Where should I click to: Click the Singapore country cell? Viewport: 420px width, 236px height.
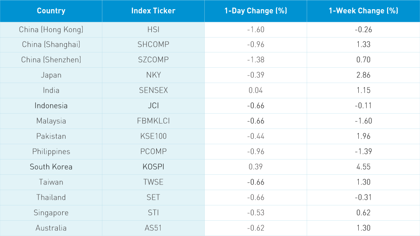click(x=51, y=213)
